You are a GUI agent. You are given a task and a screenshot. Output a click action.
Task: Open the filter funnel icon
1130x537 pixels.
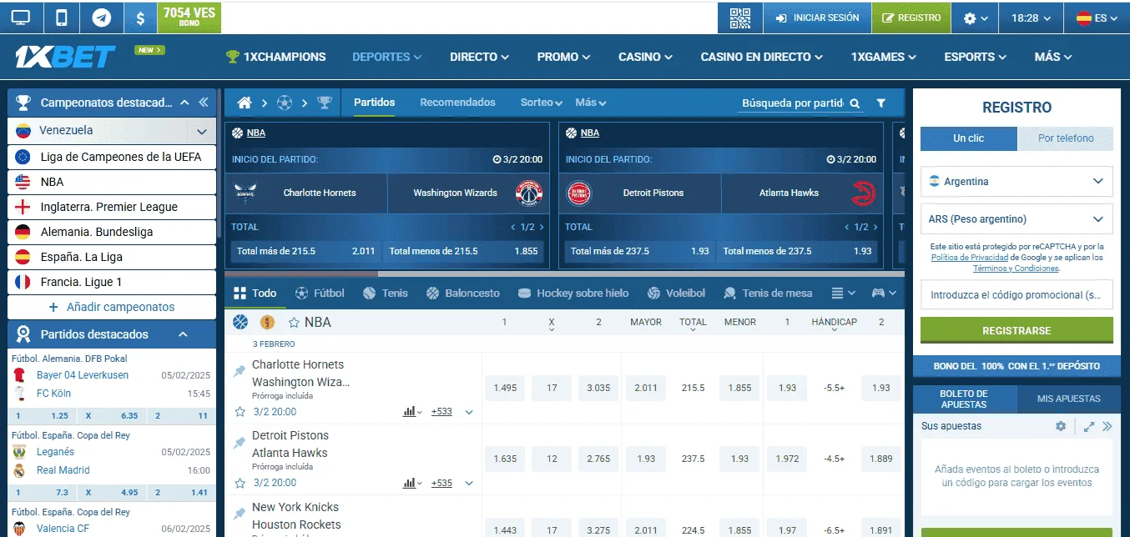tap(881, 103)
